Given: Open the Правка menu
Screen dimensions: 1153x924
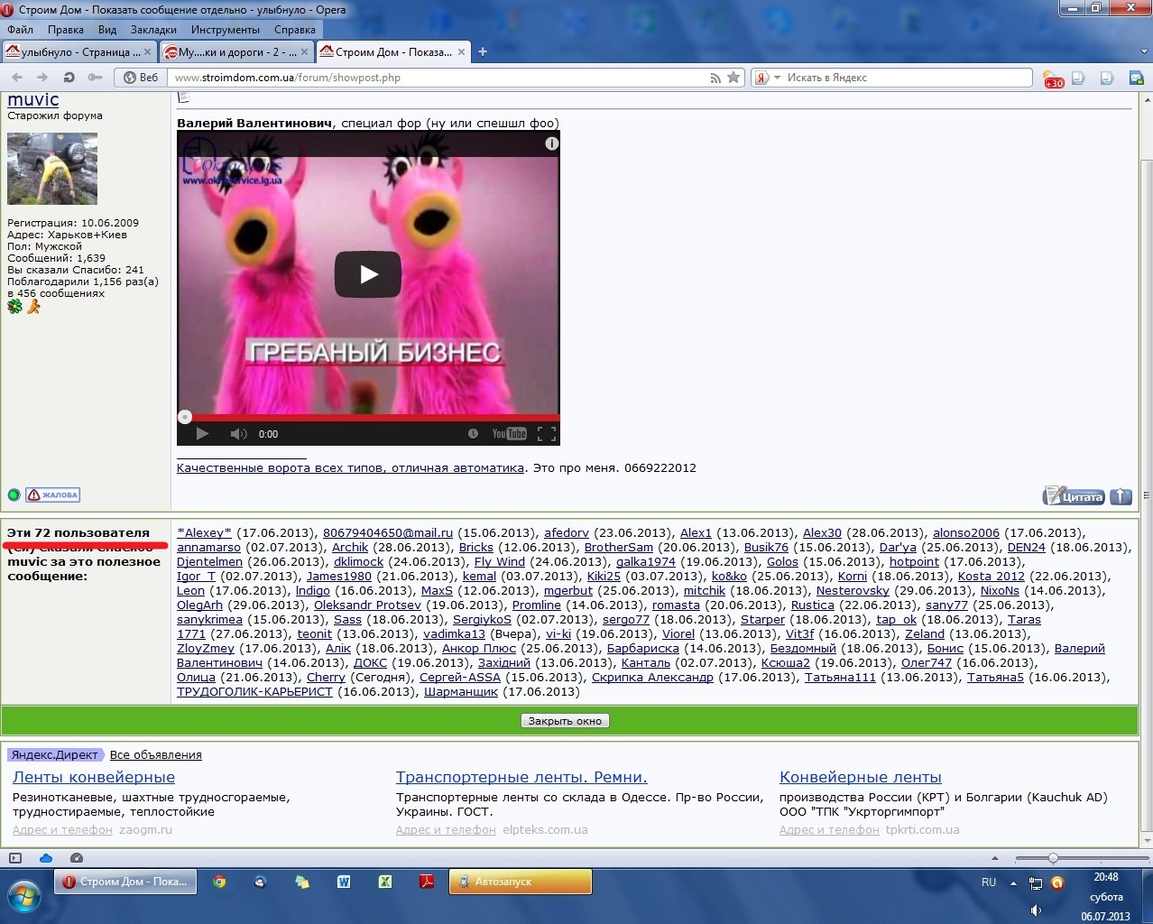Looking at the screenshot, I should (66, 30).
